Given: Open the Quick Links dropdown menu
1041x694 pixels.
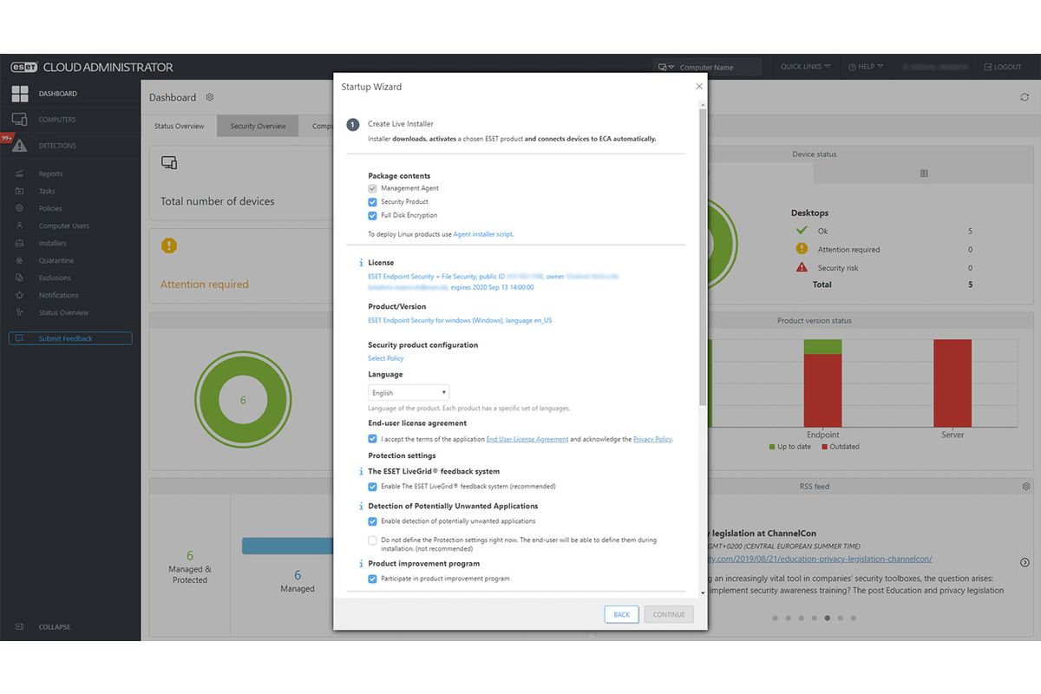Looking at the screenshot, I should click(805, 67).
